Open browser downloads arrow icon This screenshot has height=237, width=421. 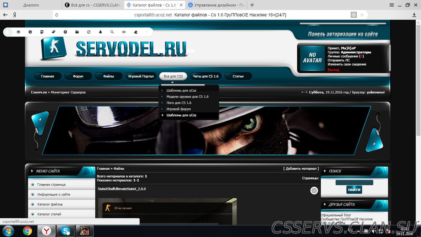(414, 15)
